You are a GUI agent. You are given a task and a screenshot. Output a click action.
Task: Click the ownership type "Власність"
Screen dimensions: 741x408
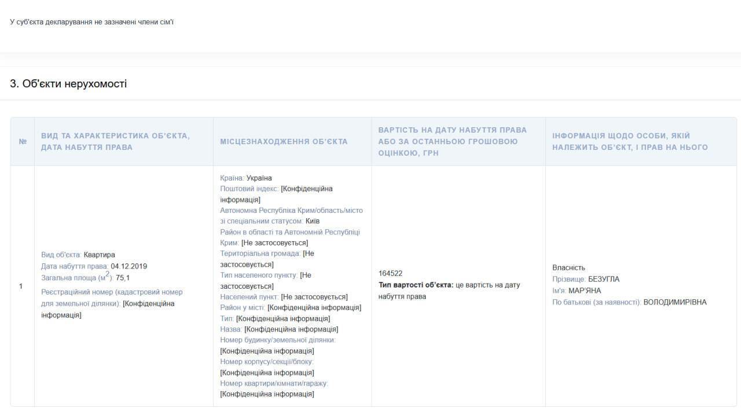[x=568, y=267]
